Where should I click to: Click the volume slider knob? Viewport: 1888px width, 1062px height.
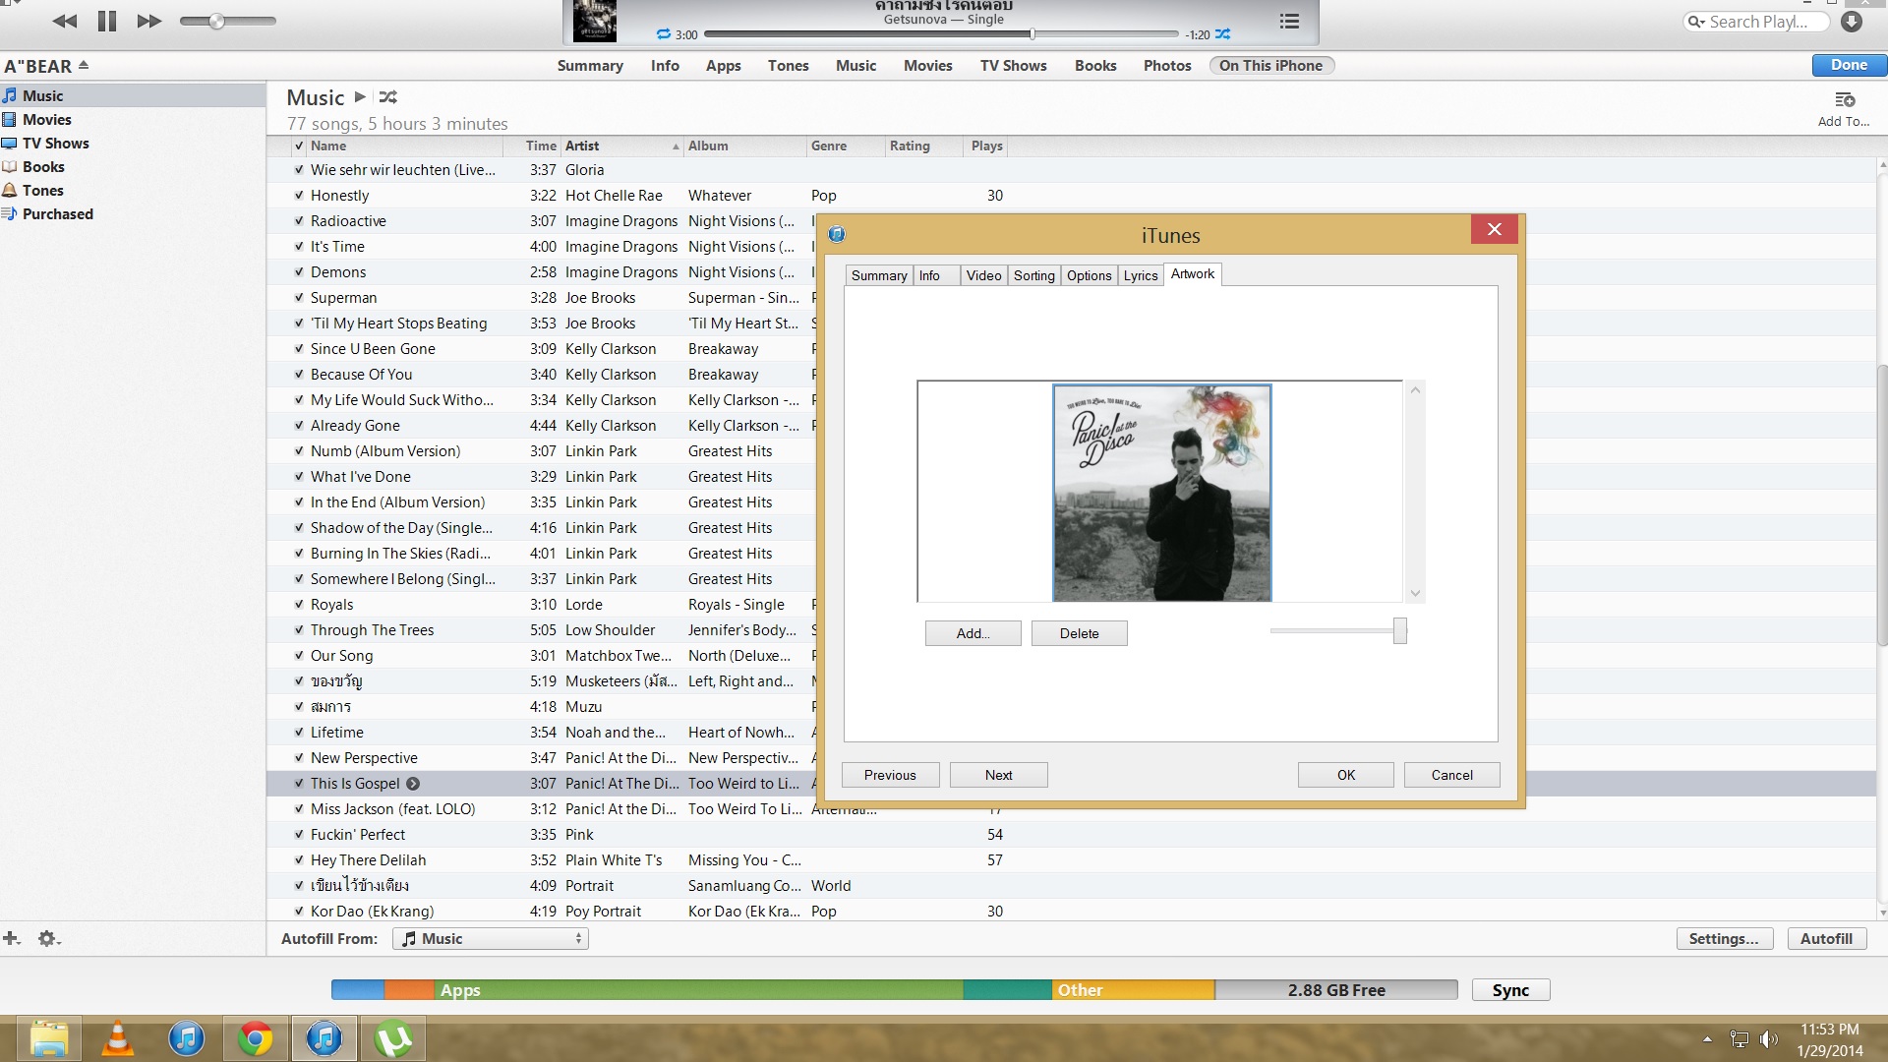click(216, 21)
